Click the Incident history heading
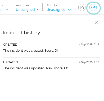 click(21, 33)
